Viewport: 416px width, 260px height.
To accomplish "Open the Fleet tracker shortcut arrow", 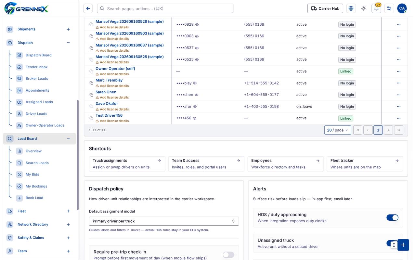I will coord(397,161).
